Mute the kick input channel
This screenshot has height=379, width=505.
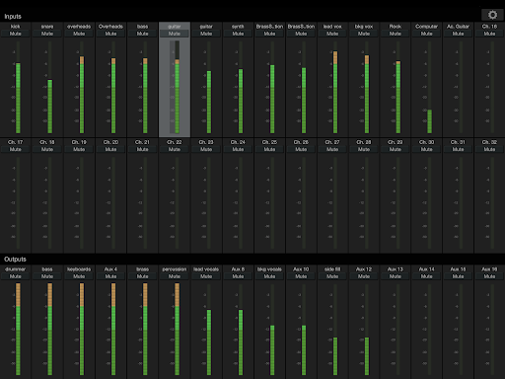pos(16,34)
